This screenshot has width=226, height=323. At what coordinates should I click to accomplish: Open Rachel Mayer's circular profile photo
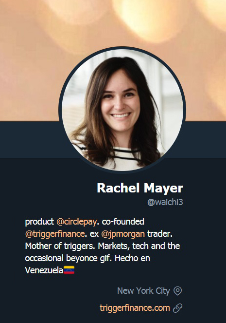point(122,110)
